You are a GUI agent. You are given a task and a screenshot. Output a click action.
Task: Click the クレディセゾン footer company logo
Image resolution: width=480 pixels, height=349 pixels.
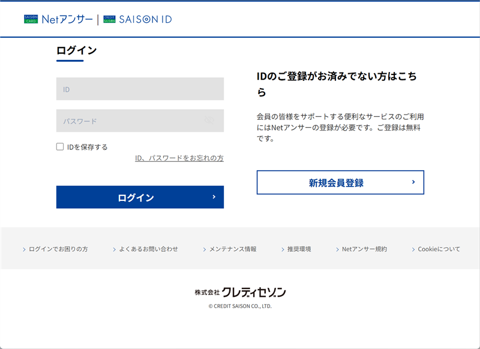pos(241,293)
